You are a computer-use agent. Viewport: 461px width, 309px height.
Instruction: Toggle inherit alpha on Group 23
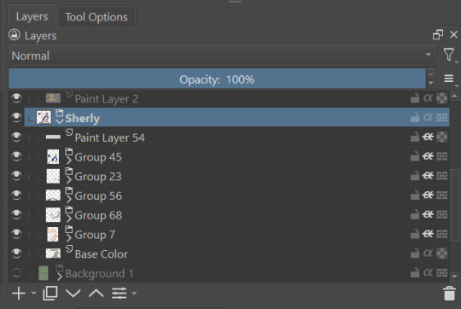tap(428, 176)
